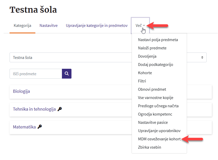Choose Dodaj podkategorijo menu option
This screenshot has height=160, width=218.
(155, 65)
